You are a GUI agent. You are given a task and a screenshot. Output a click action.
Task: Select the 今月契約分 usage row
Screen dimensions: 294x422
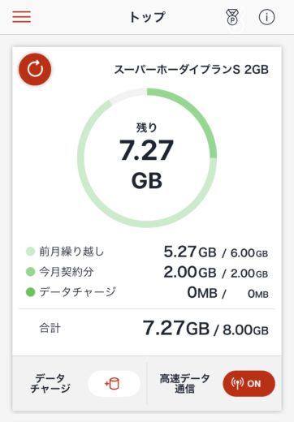click(x=147, y=272)
